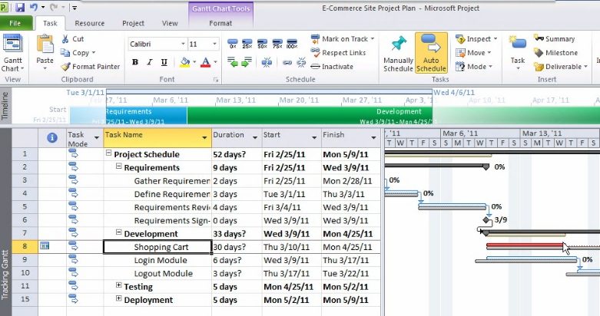This screenshot has height=316, width=600.
Task: Switch to the Project tab
Action: click(133, 23)
